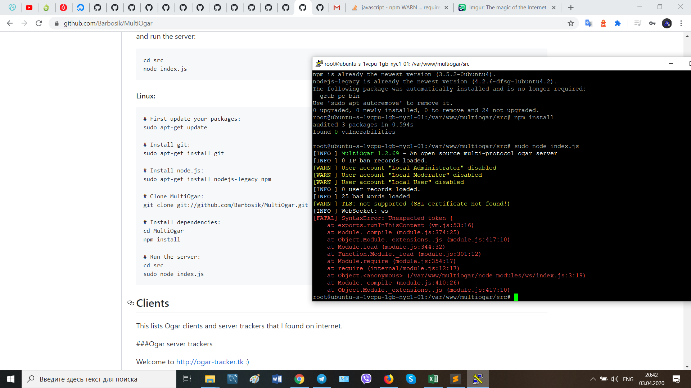Open the volume control in tray

(x=615, y=379)
